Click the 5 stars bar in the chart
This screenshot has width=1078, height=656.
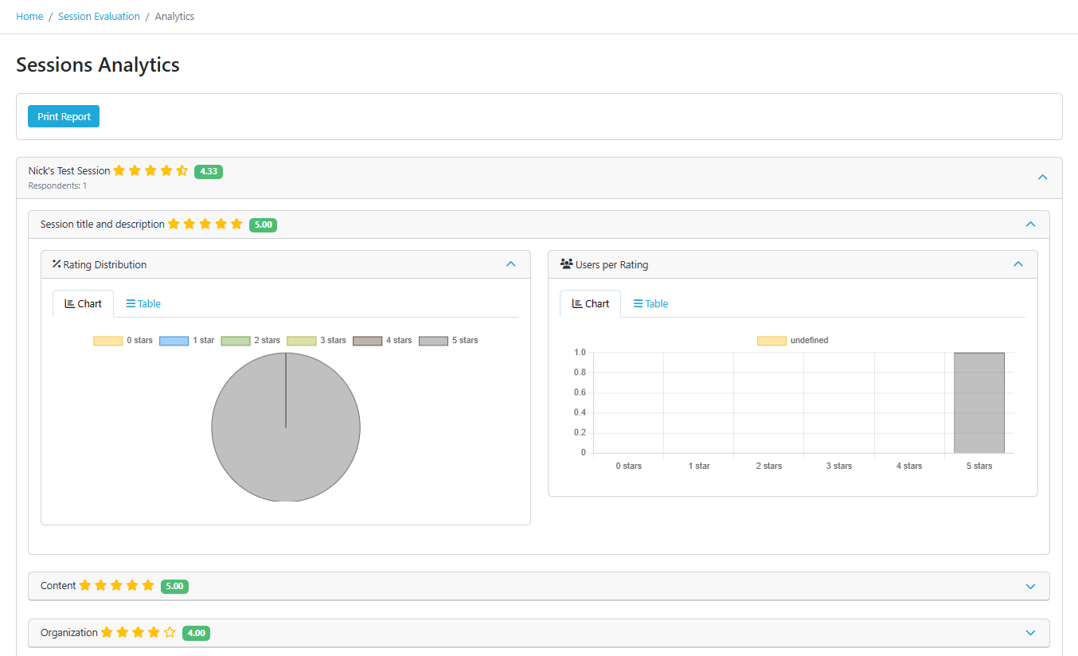[x=979, y=403]
